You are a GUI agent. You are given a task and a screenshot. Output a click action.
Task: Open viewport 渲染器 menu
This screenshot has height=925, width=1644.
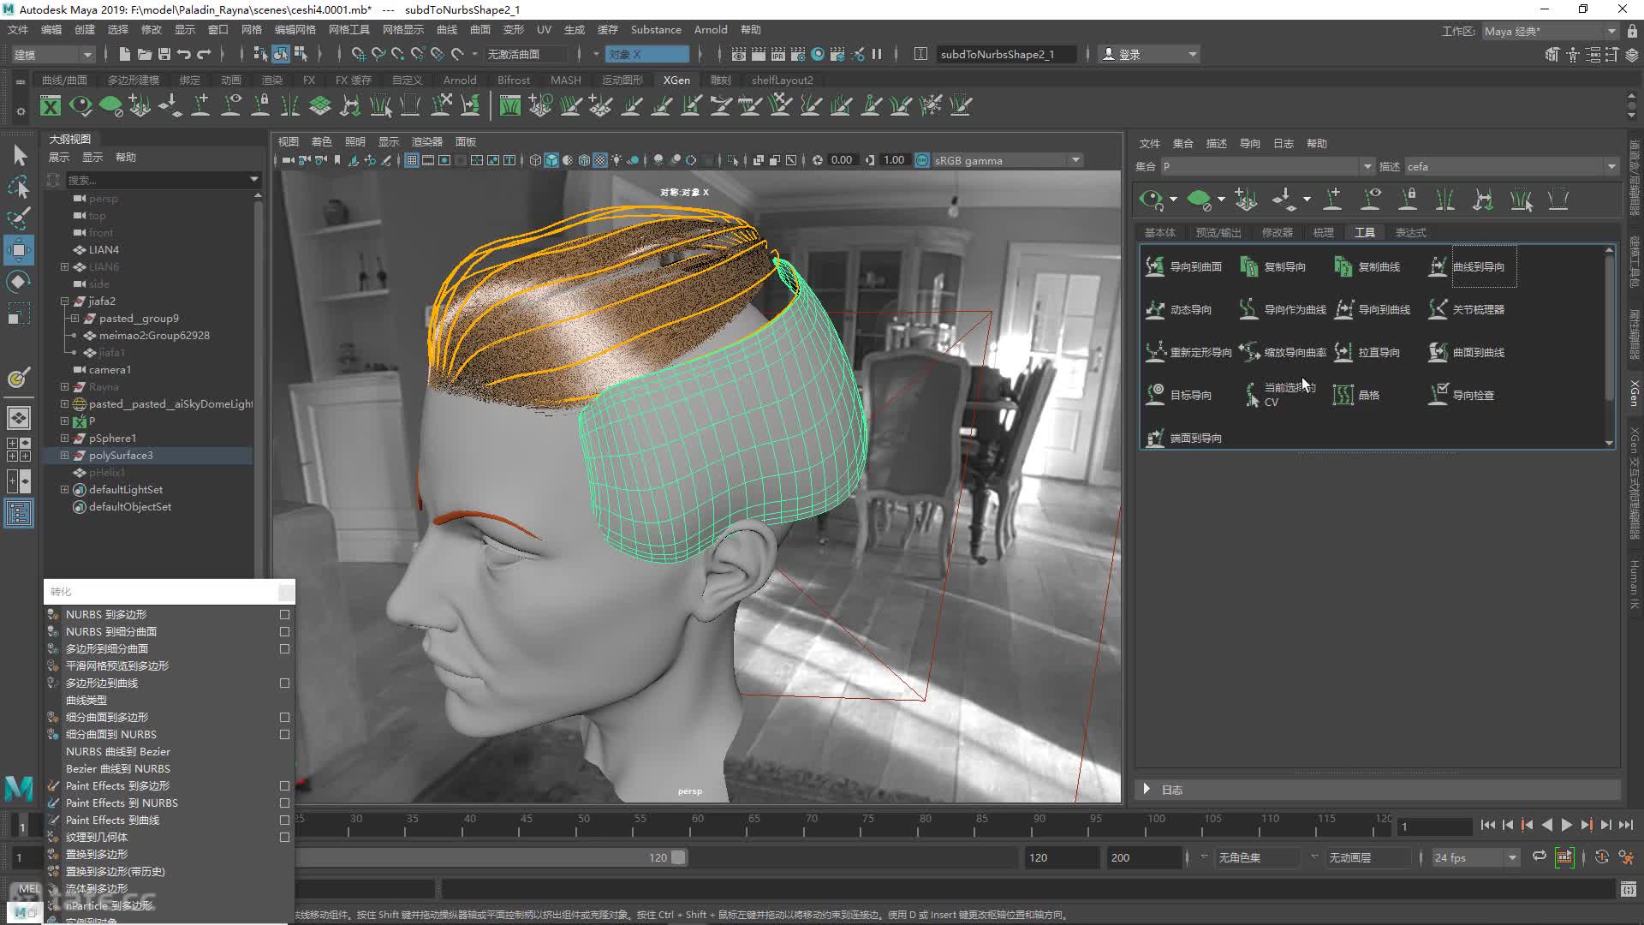pyautogui.click(x=426, y=141)
